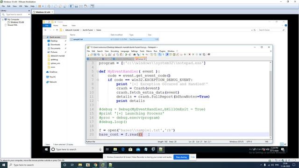
Task: Open Network in Explorer sidebar
Action: [x=53, y=82]
